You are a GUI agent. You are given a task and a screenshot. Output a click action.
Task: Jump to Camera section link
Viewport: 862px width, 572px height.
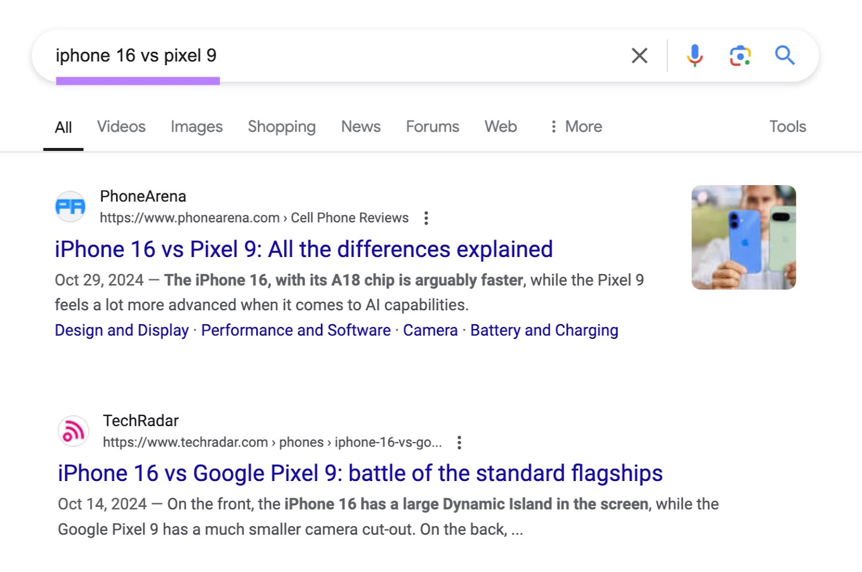430,330
